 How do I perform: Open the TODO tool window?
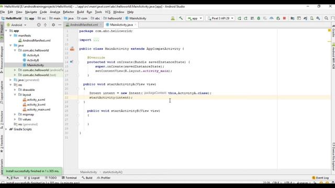(x=51, y=178)
